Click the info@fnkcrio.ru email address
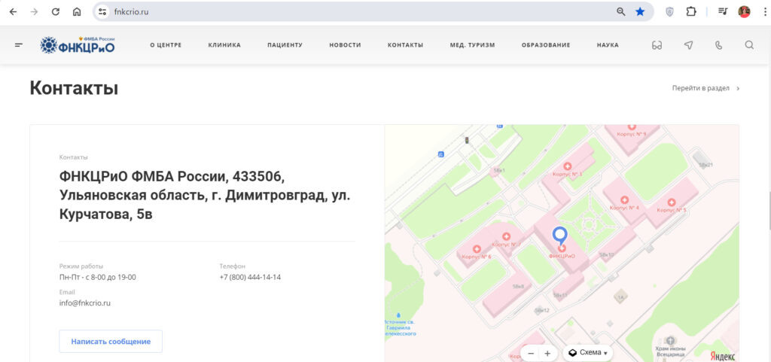This screenshot has width=771, height=362. [85, 303]
